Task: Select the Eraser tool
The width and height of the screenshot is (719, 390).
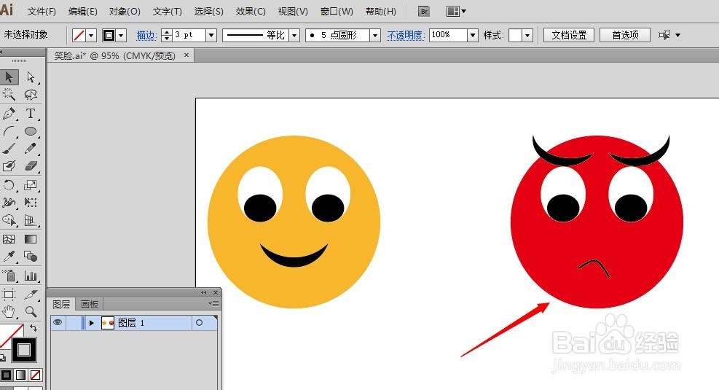Action: pyautogui.click(x=31, y=165)
